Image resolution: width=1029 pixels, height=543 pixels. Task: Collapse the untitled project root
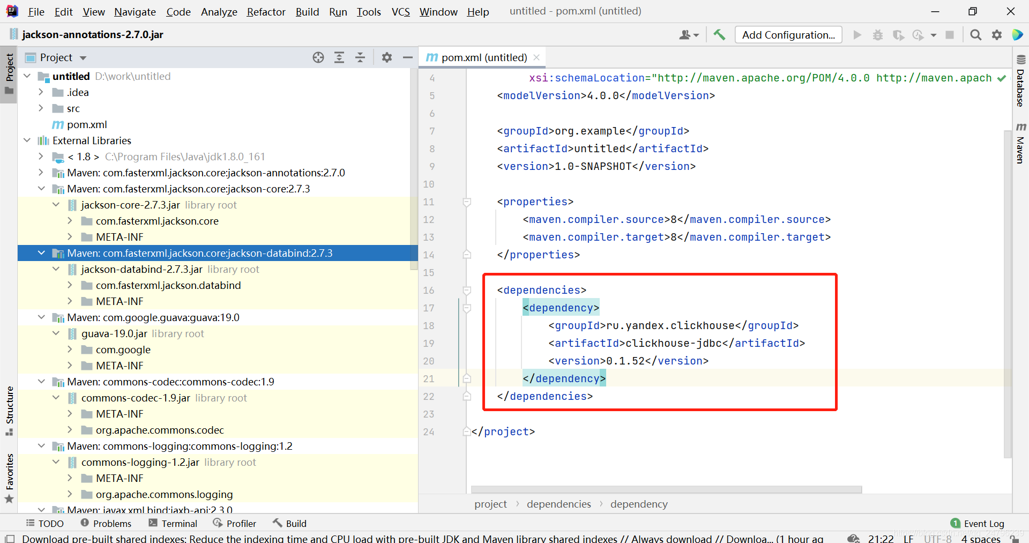[27, 76]
